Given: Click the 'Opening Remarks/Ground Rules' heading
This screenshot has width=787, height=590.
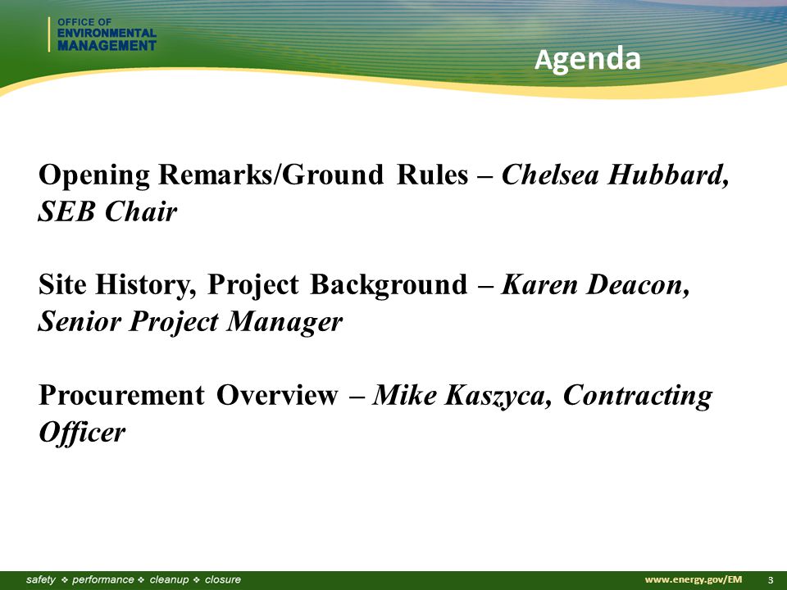Looking at the screenshot, I should click(253, 175).
